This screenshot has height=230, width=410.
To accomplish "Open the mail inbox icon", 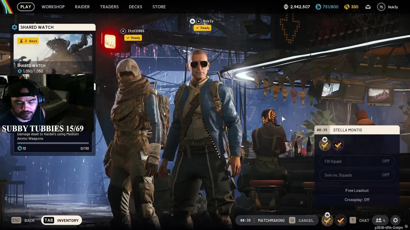I will [x=368, y=7].
